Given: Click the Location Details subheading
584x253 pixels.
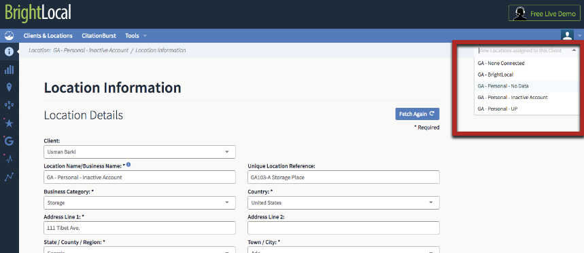Looking at the screenshot, I should click(84, 115).
